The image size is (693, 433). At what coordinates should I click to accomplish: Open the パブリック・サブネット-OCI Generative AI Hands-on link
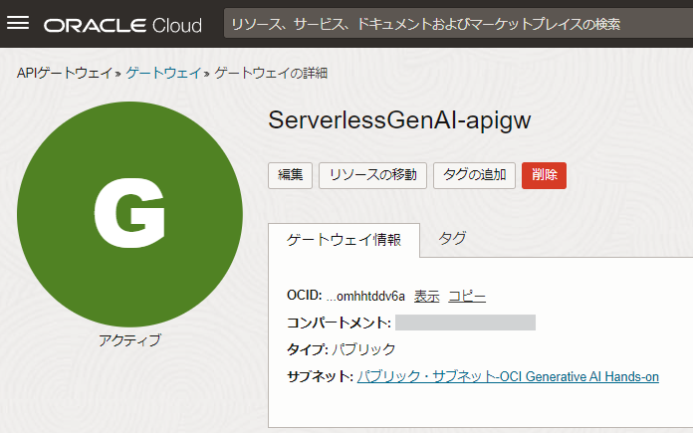[508, 376]
